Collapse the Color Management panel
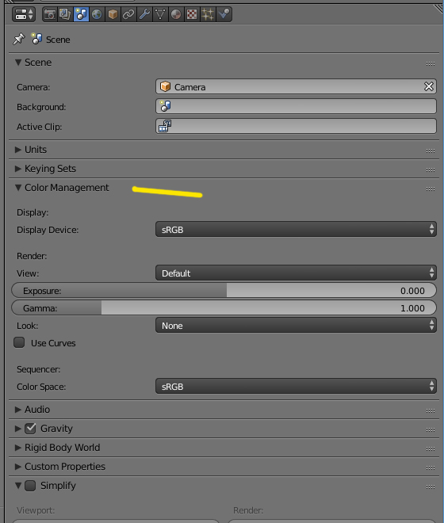444x523 pixels. [18, 188]
